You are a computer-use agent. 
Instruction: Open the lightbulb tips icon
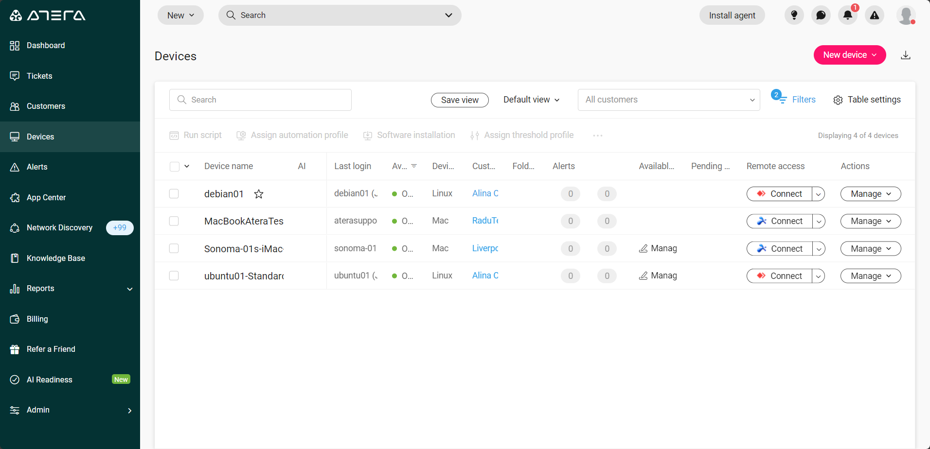click(794, 16)
